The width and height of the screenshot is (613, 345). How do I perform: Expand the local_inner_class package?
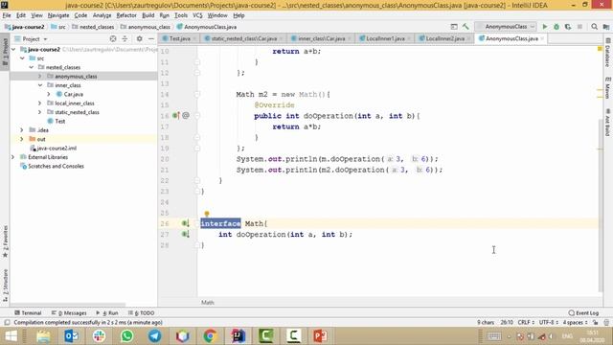click(x=40, y=103)
